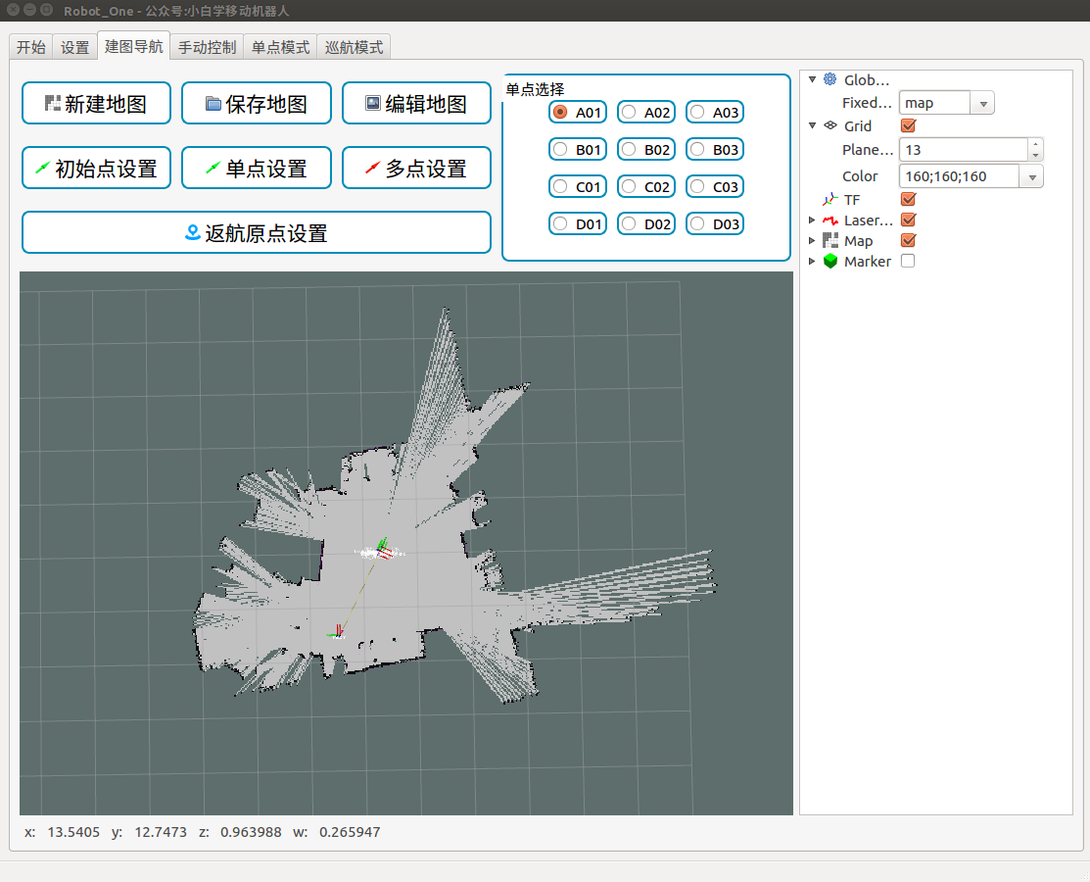1090x882 pixels.
Task: Select radio button D03
Action: [x=697, y=223]
